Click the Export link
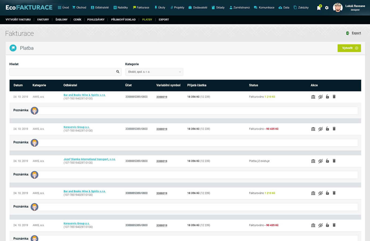This screenshot has height=241, width=370. point(356,33)
